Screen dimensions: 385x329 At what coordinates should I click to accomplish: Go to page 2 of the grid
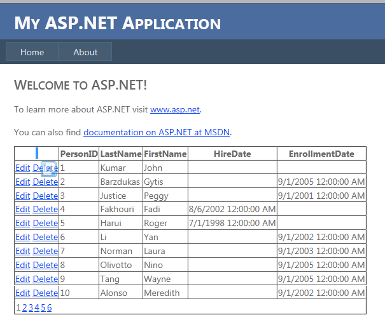(x=25, y=307)
